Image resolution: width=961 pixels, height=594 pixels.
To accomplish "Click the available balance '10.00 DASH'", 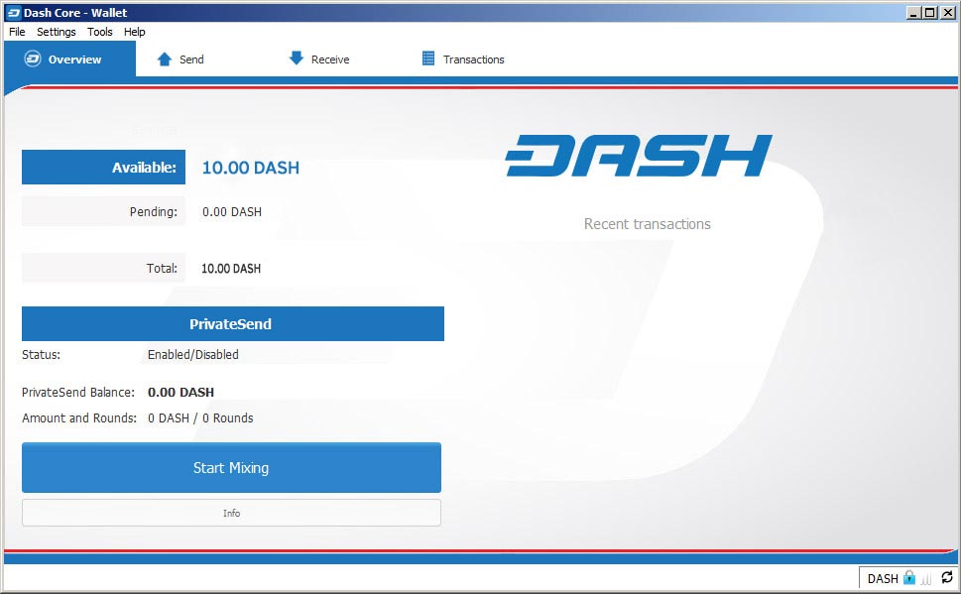I will (x=251, y=168).
